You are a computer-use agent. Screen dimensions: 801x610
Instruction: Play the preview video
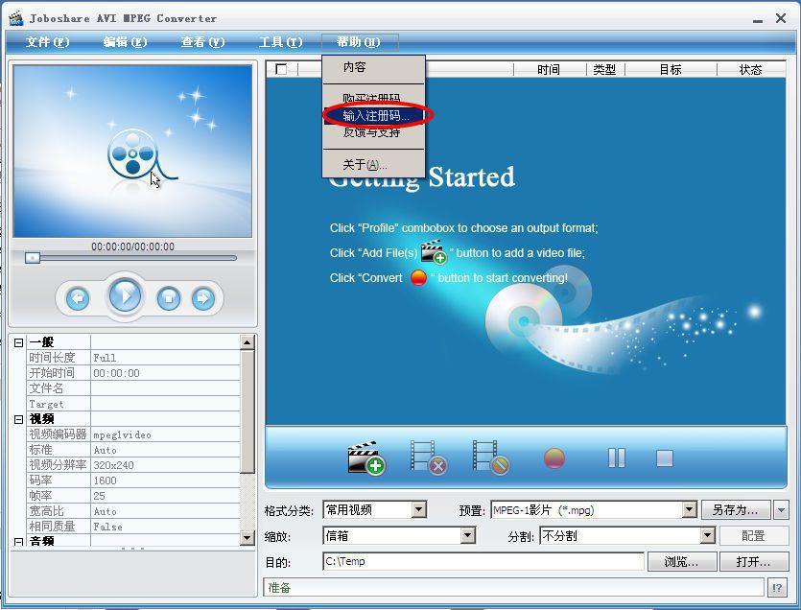tap(125, 295)
